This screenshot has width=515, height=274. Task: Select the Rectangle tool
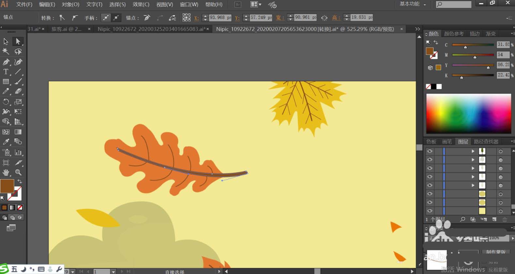point(6,82)
